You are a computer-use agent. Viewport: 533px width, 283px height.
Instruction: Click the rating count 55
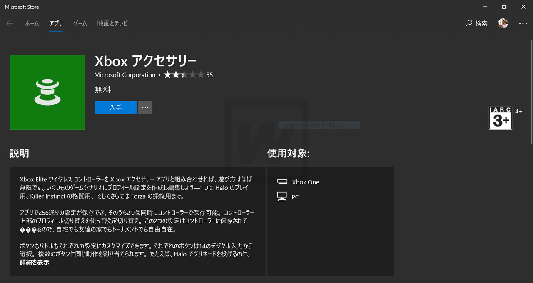pyautogui.click(x=209, y=75)
